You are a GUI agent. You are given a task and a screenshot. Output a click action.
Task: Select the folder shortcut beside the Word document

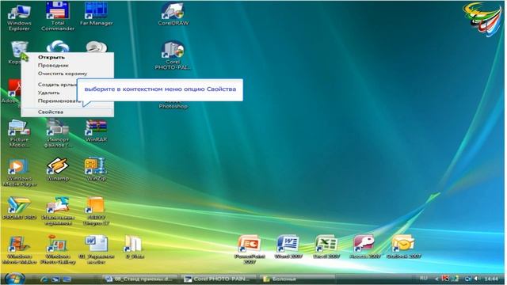[x=133, y=247]
